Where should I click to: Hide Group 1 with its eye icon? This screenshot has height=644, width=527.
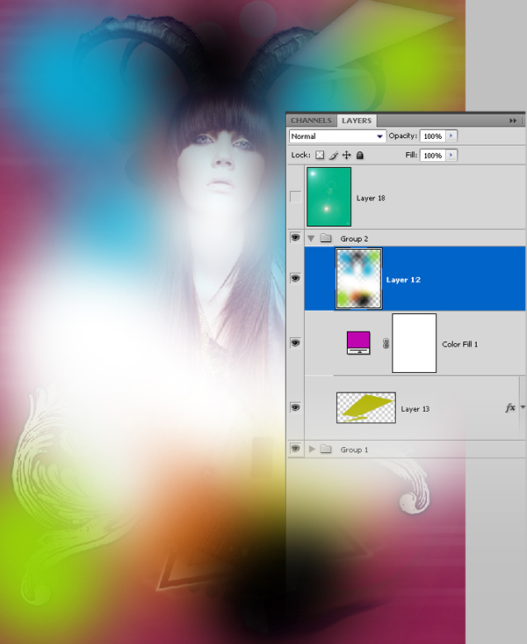(295, 449)
